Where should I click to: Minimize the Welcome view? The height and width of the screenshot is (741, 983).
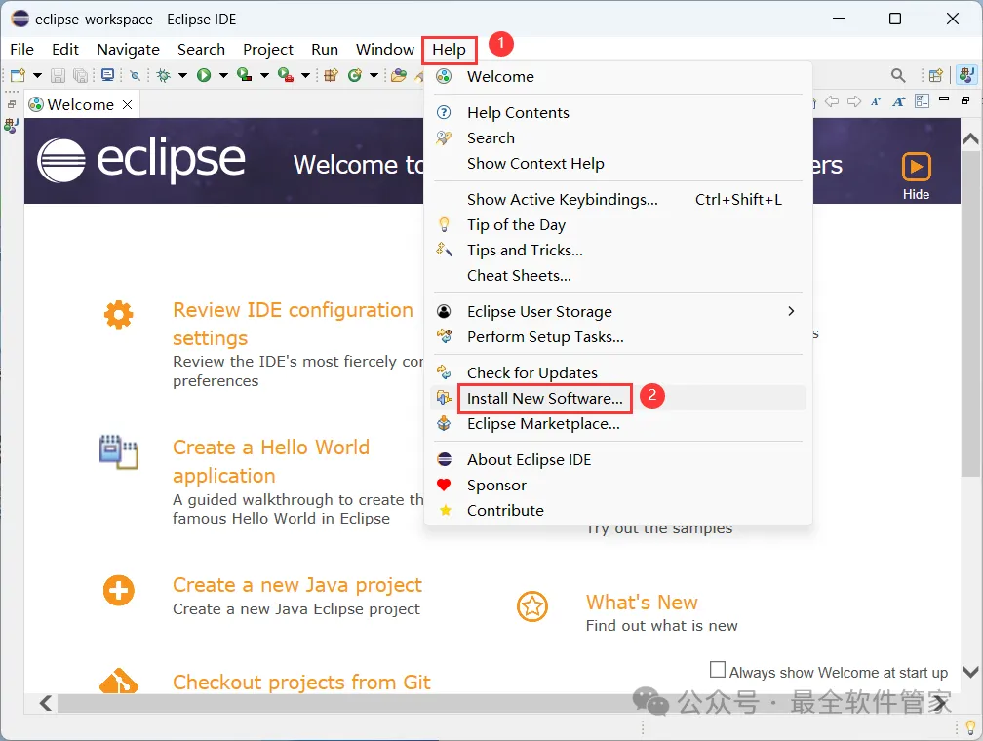tap(944, 99)
